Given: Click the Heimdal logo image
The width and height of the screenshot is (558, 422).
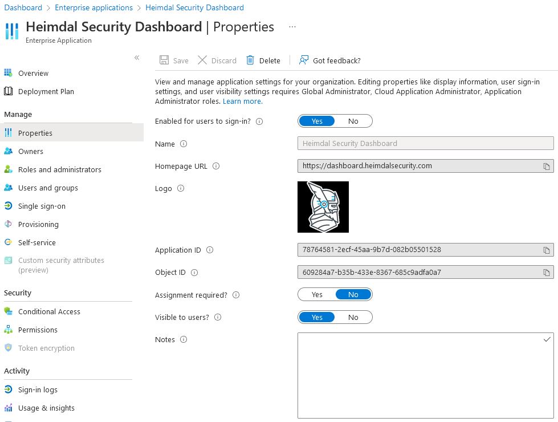Looking at the screenshot, I should [x=323, y=207].
